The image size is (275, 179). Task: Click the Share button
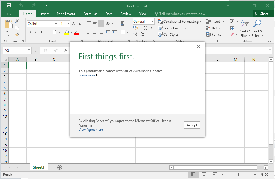[x=262, y=14]
